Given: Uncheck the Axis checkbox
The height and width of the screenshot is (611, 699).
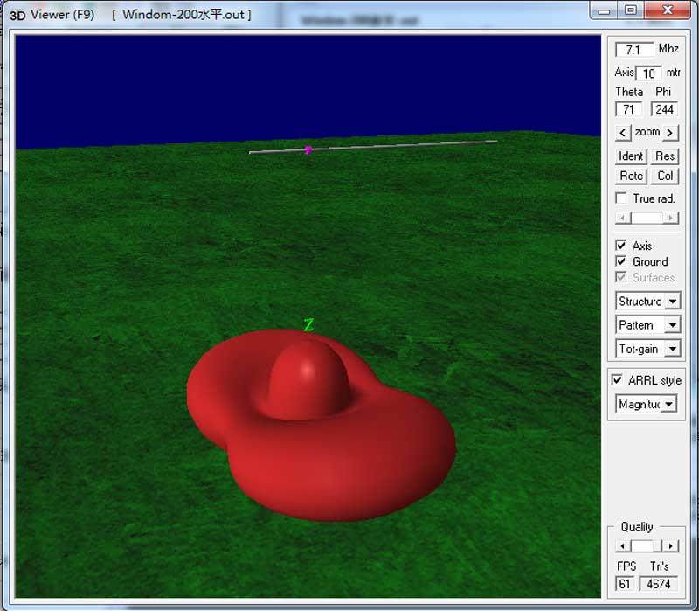Looking at the screenshot, I should click(x=621, y=246).
